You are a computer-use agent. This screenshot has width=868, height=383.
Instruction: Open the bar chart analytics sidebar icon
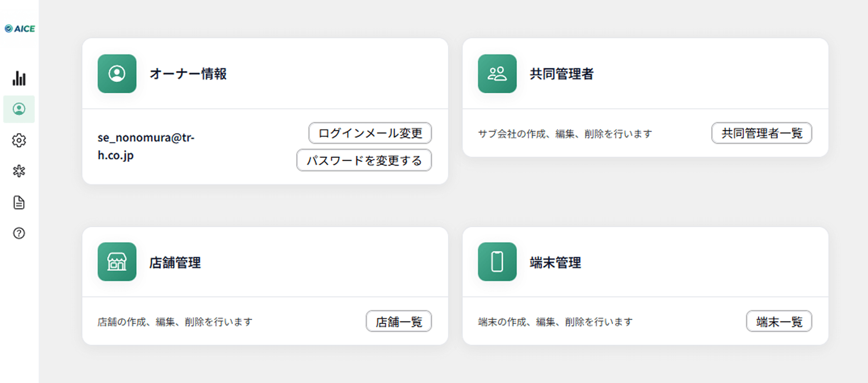[19, 78]
